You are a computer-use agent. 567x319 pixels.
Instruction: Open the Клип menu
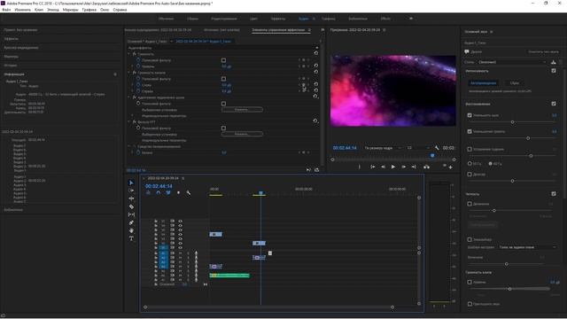39,10
